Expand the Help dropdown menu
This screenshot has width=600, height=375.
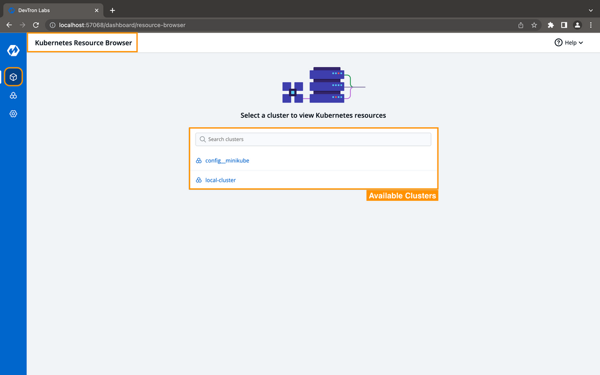point(569,42)
